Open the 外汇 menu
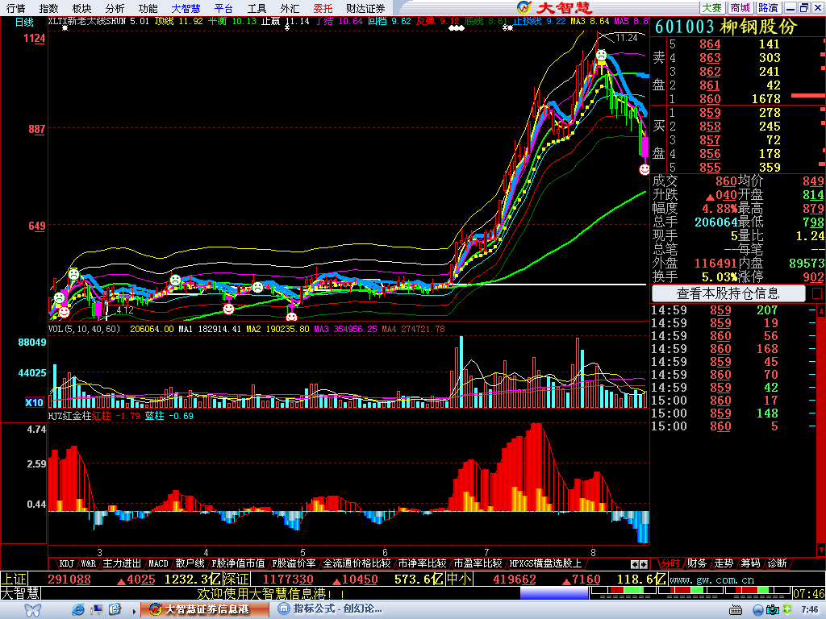 point(290,8)
